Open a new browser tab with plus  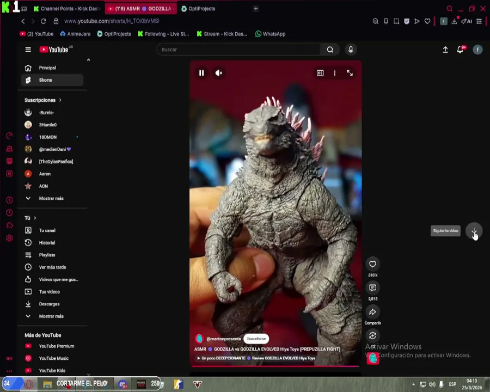coord(256,9)
